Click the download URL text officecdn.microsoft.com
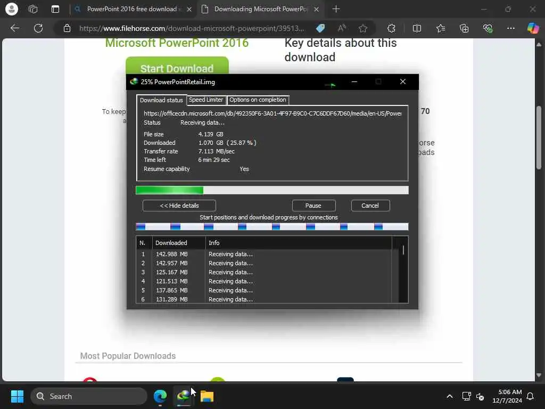The image size is (545, 409). pos(272,113)
